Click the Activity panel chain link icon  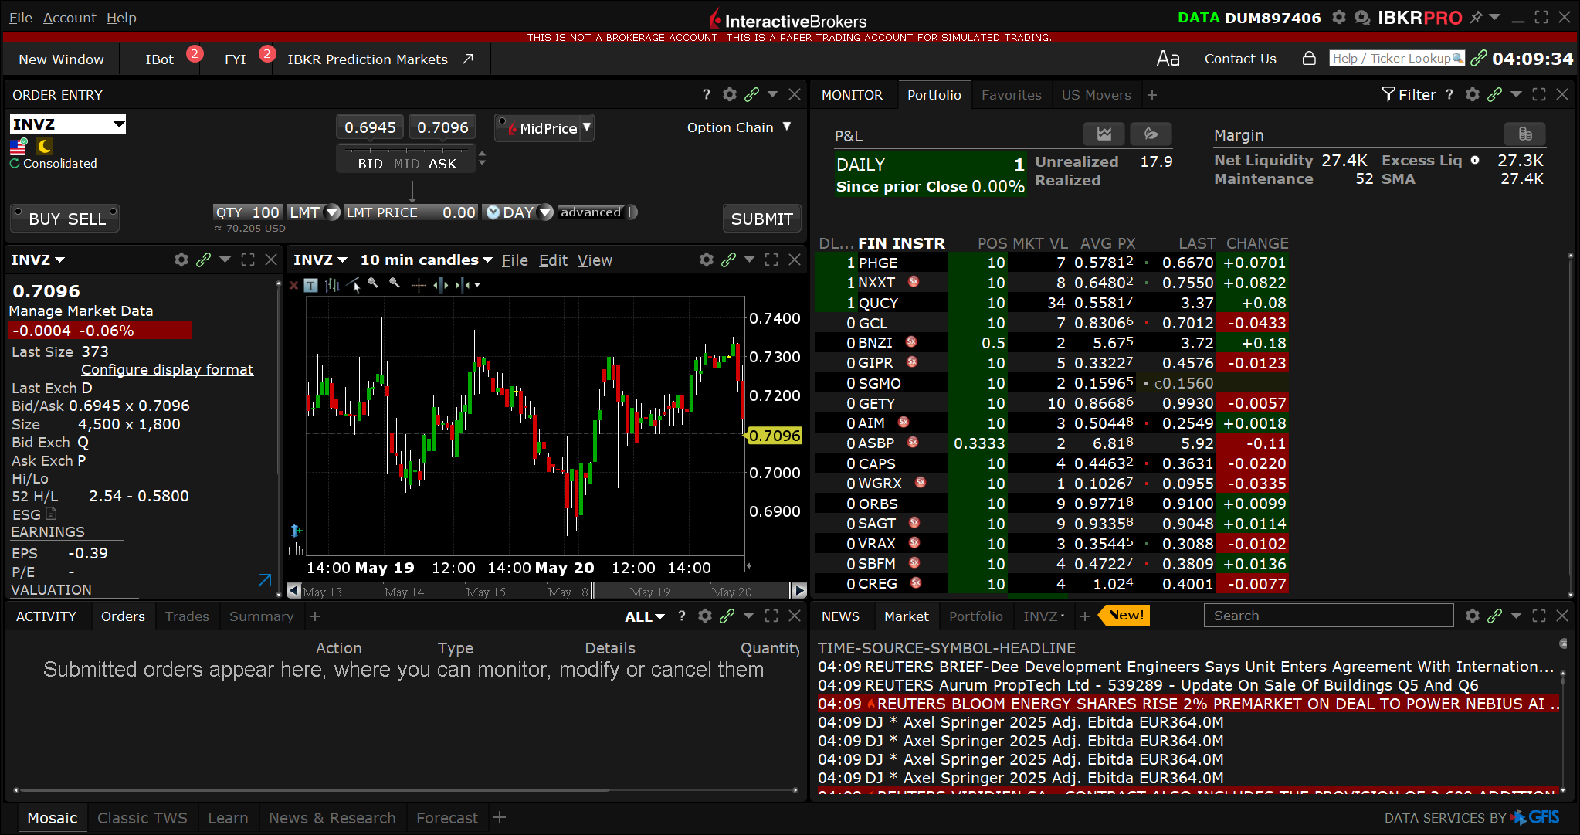click(727, 616)
